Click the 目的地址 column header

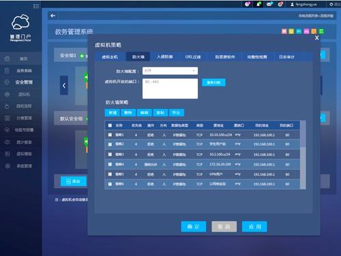(x=262, y=125)
